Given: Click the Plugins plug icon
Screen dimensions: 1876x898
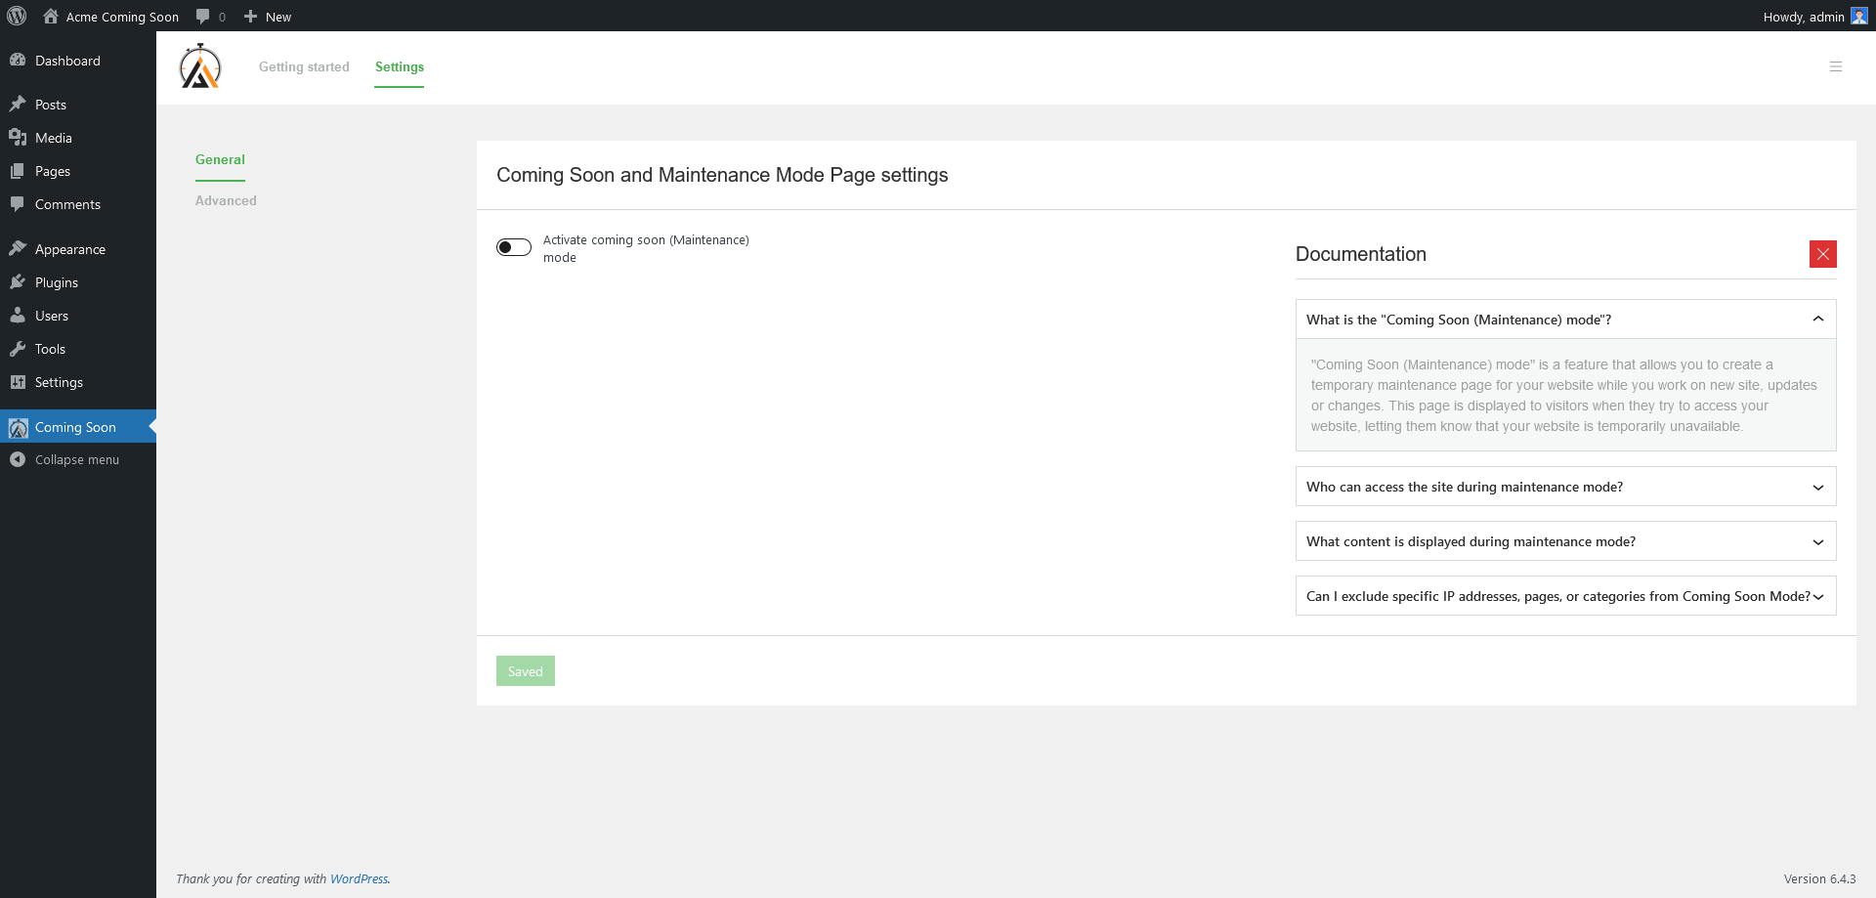Looking at the screenshot, I should coord(18,282).
